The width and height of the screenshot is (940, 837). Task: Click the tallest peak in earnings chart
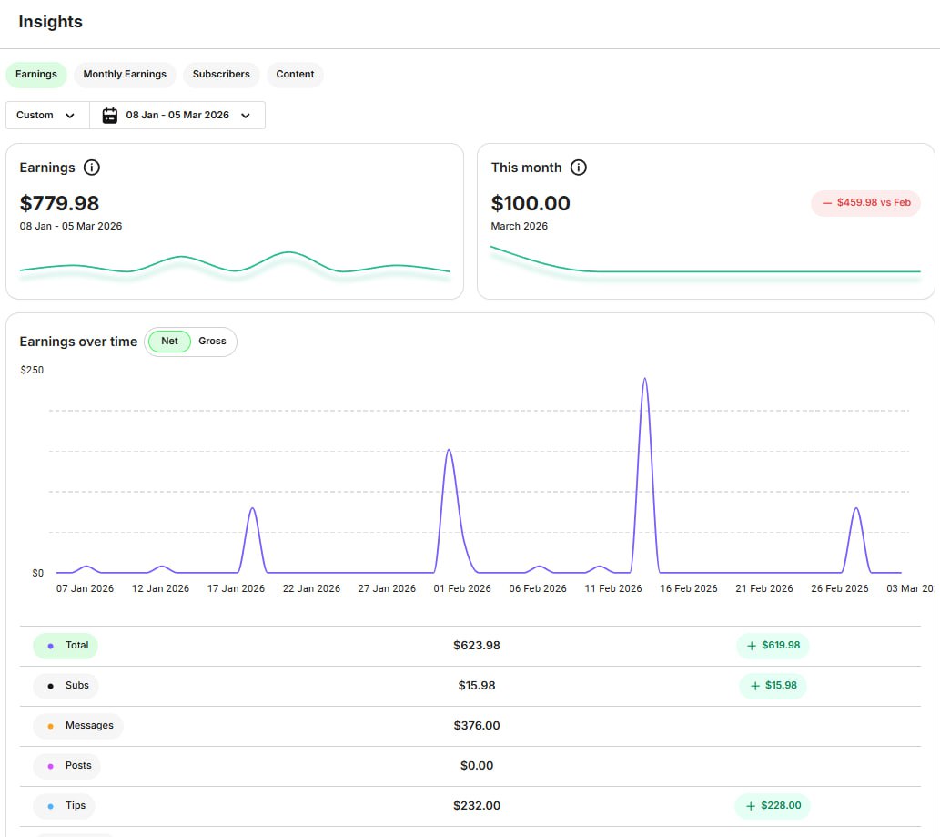[x=644, y=380]
